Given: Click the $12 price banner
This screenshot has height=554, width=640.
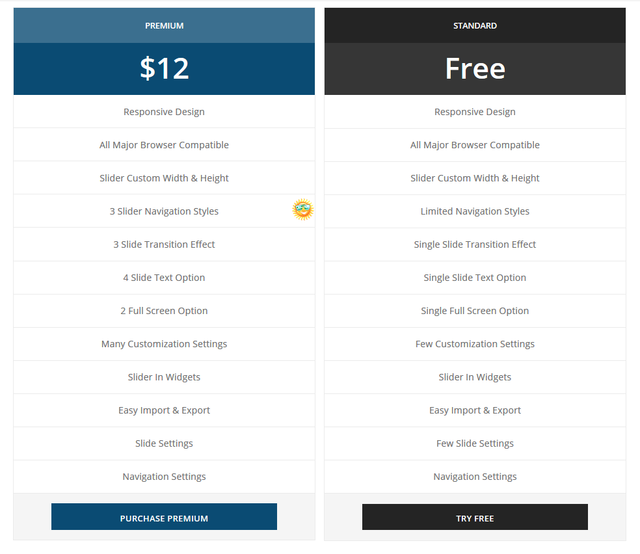Looking at the screenshot, I should (x=164, y=69).
